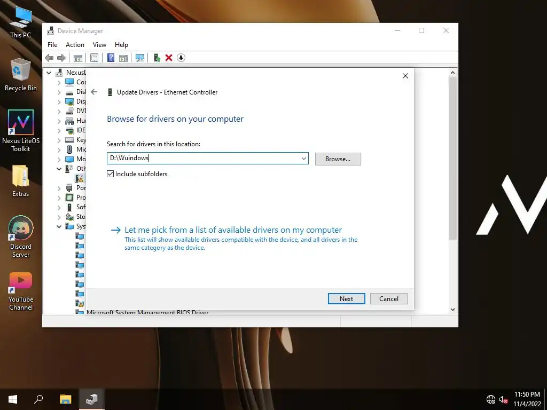Click the scrollbar down arrow in Device Manager
The width and height of the screenshot is (547, 410).
(x=452, y=309)
